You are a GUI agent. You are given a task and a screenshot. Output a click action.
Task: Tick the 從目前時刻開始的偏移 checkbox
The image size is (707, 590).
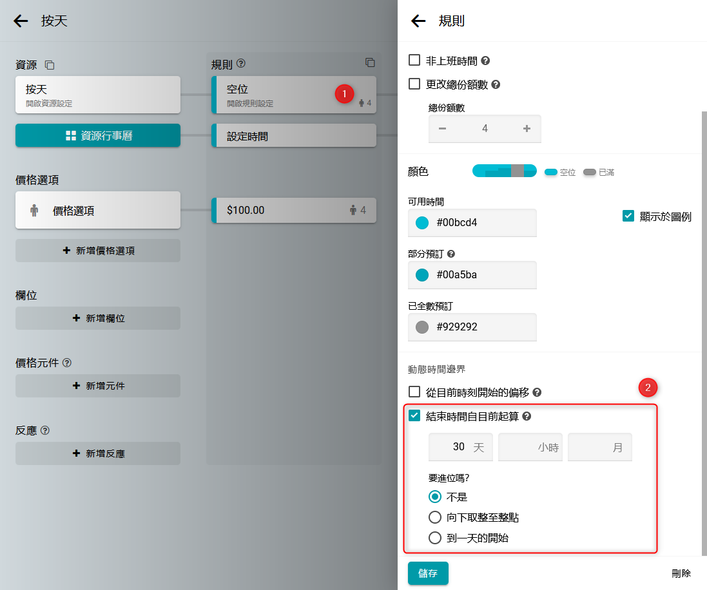415,392
